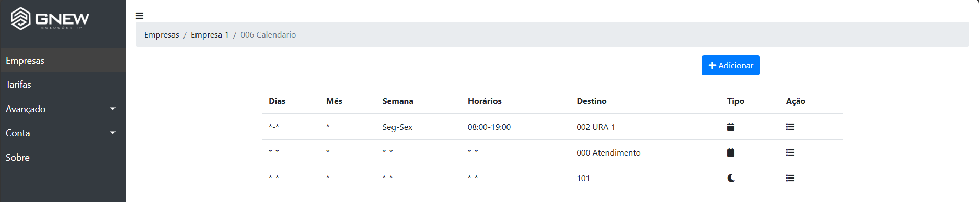Go to Empresa 1 breadcrumb link
This screenshot has height=202, width=979.
tap(210, 34)
